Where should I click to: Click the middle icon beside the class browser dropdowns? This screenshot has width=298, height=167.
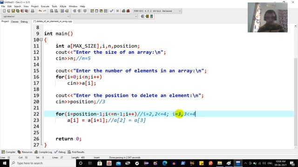[147, 17]
